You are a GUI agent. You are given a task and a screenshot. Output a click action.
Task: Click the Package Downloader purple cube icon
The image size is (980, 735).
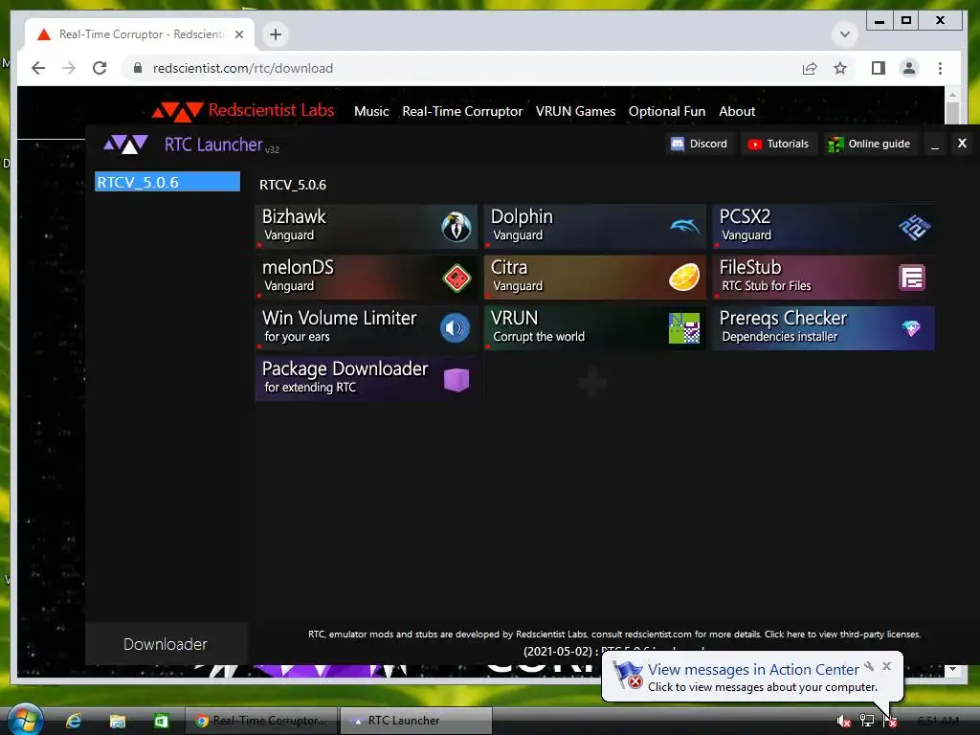click(x=457, y=379)
